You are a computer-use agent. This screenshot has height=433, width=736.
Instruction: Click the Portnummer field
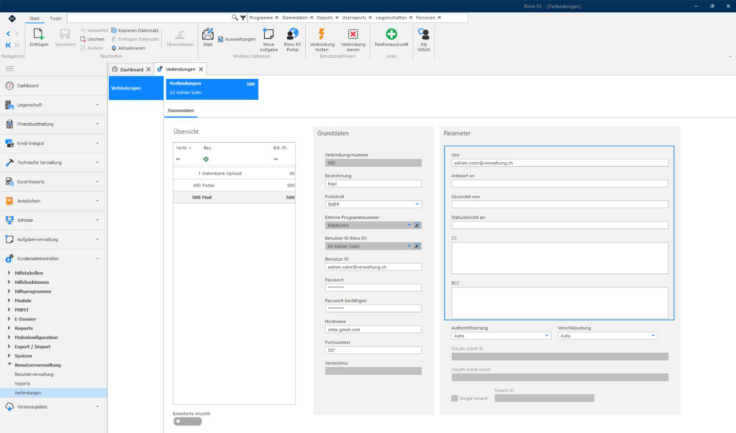point(373,350)
